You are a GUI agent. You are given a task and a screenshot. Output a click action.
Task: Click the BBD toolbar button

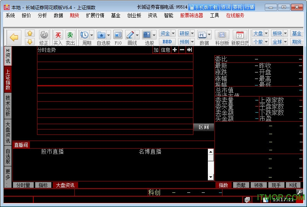coord(167,42)
